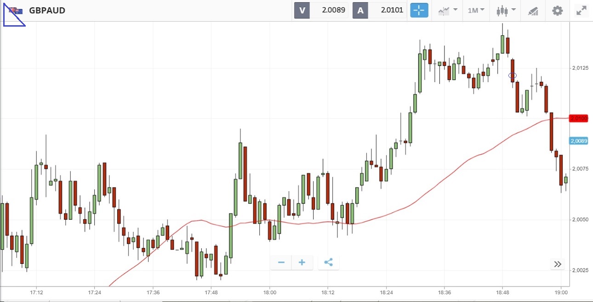Screen dimensions: 593x302
Task: Select the drawing tools pencil icon
Action: click(x=533, y=11)
